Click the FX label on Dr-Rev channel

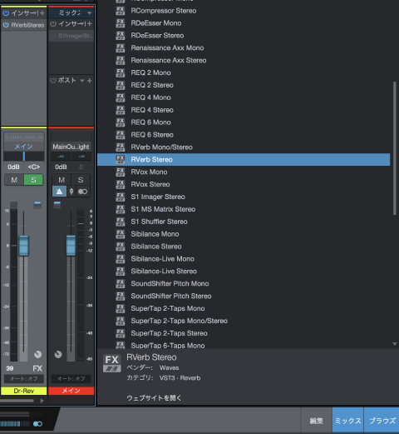click(37, 368)
